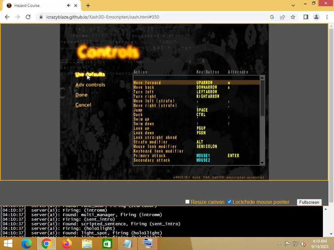The image size is (334, 250).
Task: Open the Chrome profile menu
Action: coord(316,17)
